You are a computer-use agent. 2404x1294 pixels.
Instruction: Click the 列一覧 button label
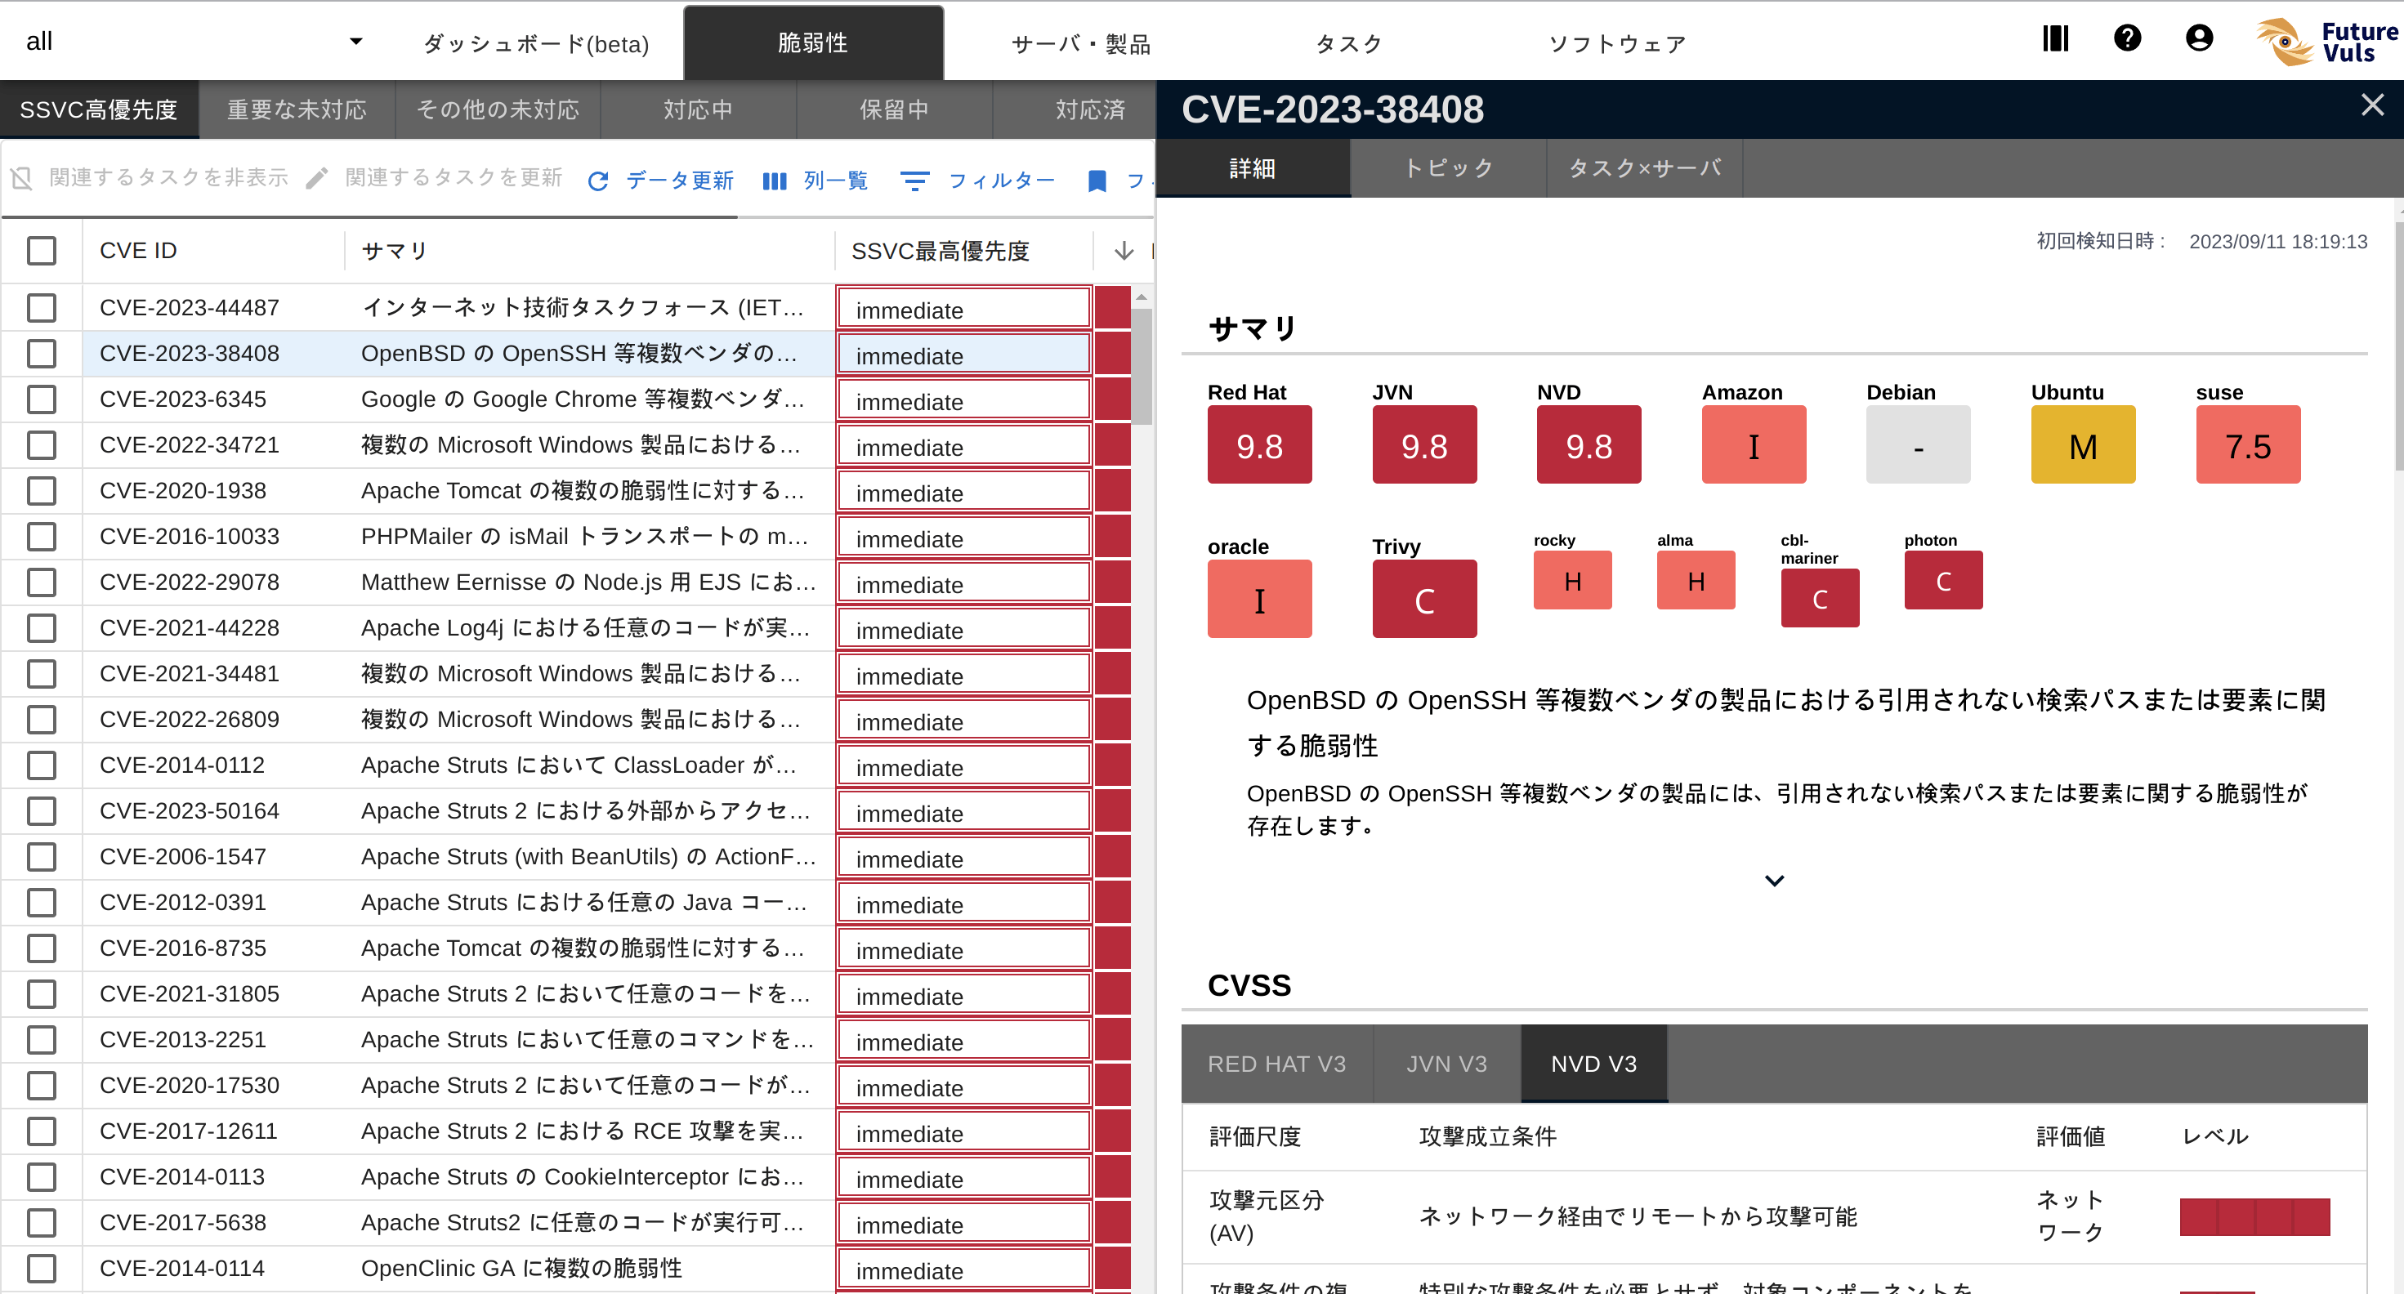[836, 181]
